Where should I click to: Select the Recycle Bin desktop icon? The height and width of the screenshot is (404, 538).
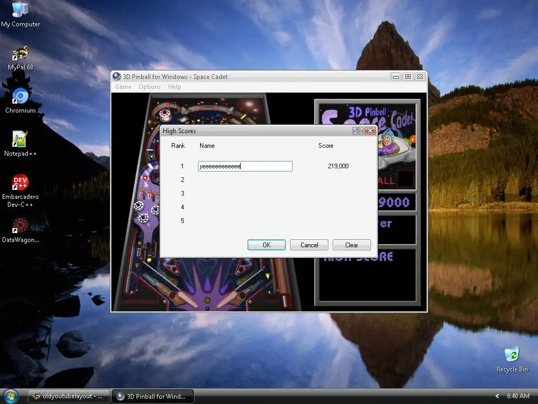512,360
